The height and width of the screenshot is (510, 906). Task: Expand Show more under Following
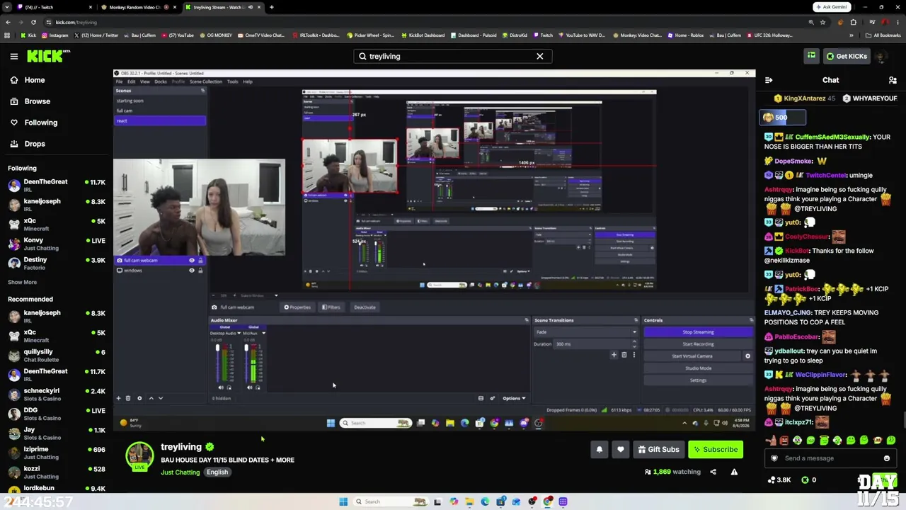click(x=22, y=282)
